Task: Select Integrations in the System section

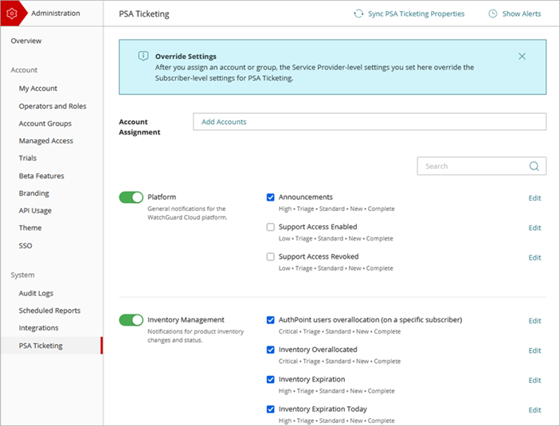Action: pyautogui.click(x=39, y=328)
